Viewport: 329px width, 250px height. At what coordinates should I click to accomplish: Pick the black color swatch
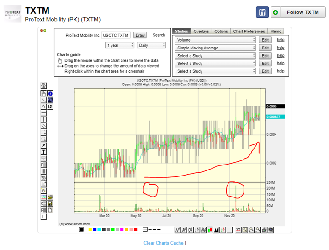pos(81,229)
